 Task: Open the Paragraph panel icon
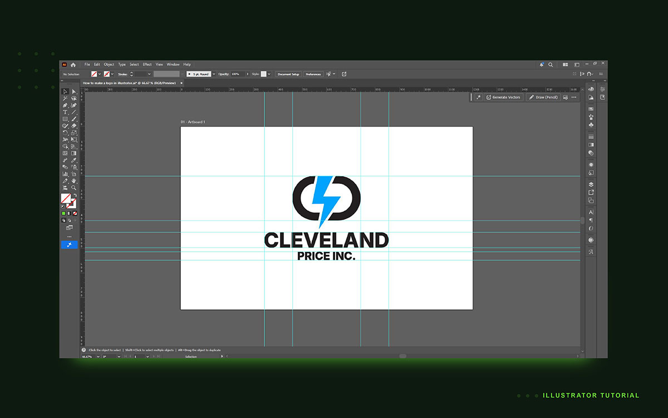coord(591,220)
